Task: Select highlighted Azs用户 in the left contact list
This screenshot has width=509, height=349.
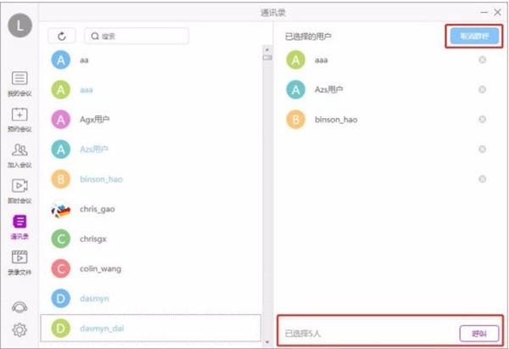Action: (94, 149)
